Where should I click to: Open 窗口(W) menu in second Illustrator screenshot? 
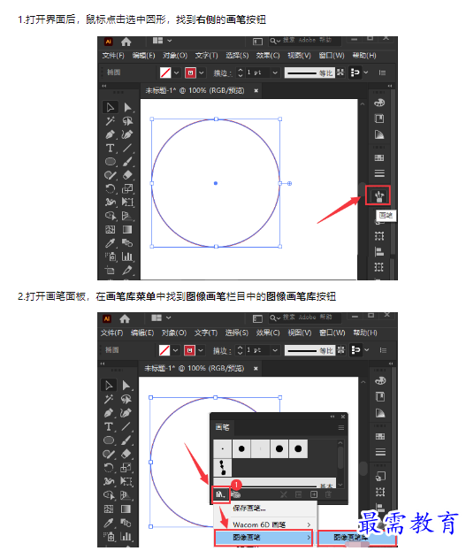tap(332, 333)
